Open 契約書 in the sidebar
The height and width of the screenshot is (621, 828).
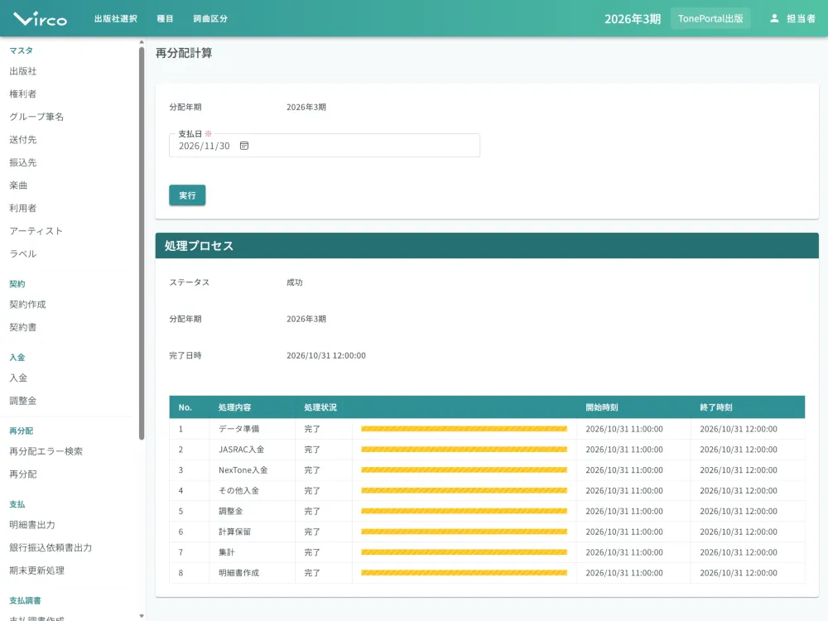tap(23, 327)
